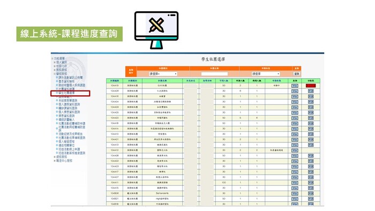Click the apply button in row 104A20
375x211 pixels.
click(311, 118)
